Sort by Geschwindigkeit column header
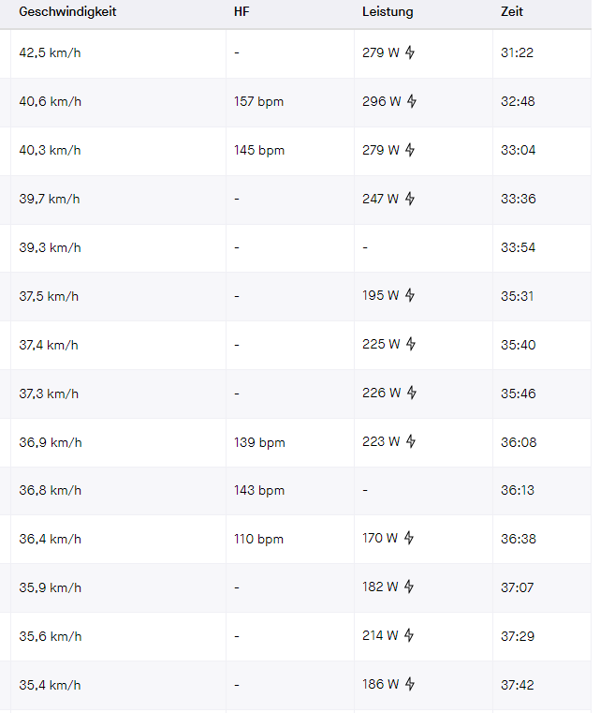 tap(67, 12)
